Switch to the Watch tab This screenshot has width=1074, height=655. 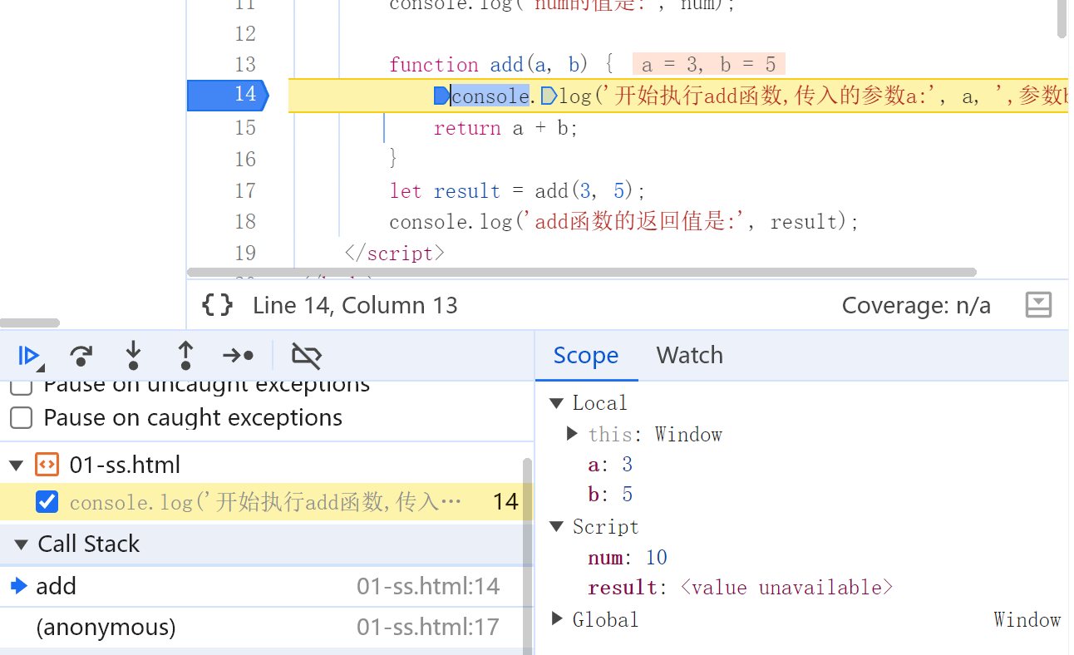coord(690,356)
